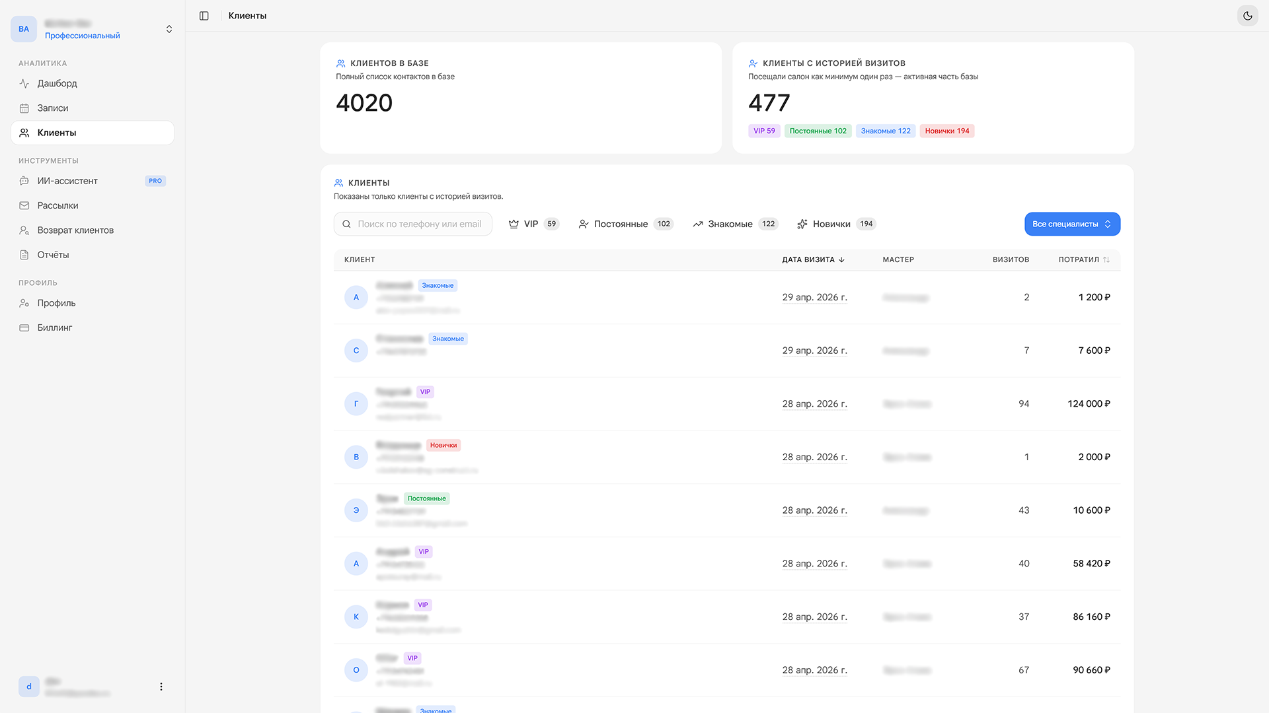The height and width of the screenshot is (713, 1269).
Task: Click the Возврат клиентов icon
Action: 24,230
